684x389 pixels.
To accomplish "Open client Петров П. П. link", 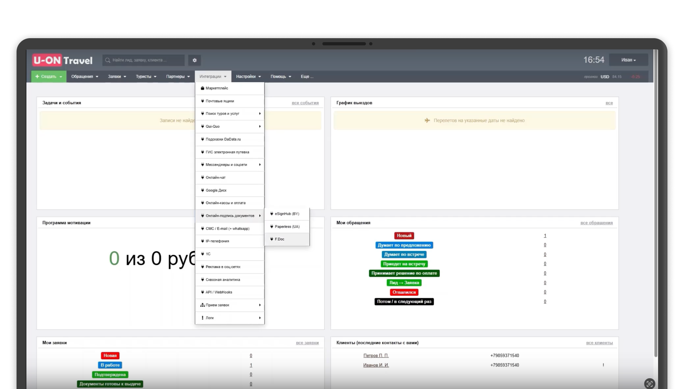I will coord(376,356).
